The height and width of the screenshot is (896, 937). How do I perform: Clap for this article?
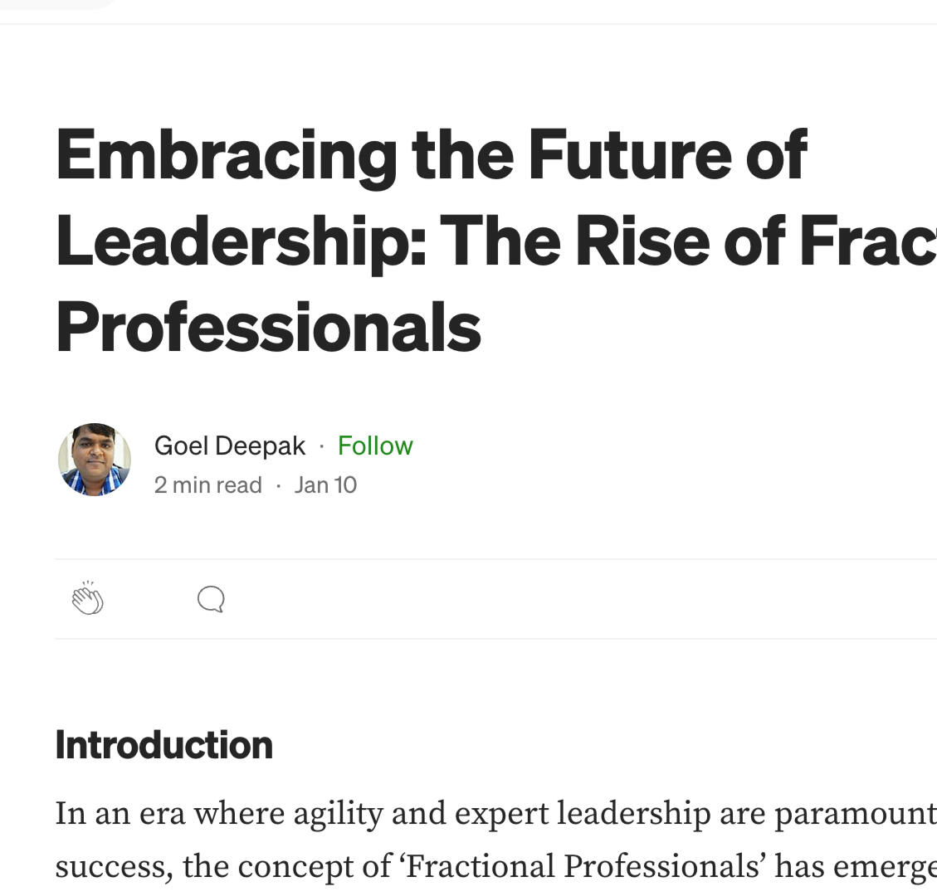[88, 598]
